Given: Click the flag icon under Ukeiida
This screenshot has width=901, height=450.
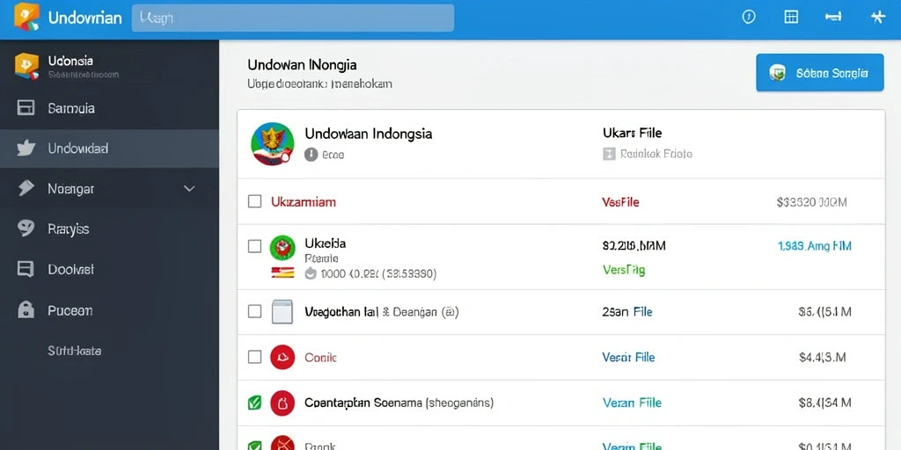Looking at the screenshot, I should point(282,272).
